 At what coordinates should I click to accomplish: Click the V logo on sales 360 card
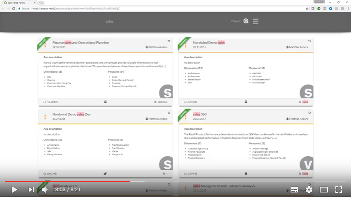307,163
